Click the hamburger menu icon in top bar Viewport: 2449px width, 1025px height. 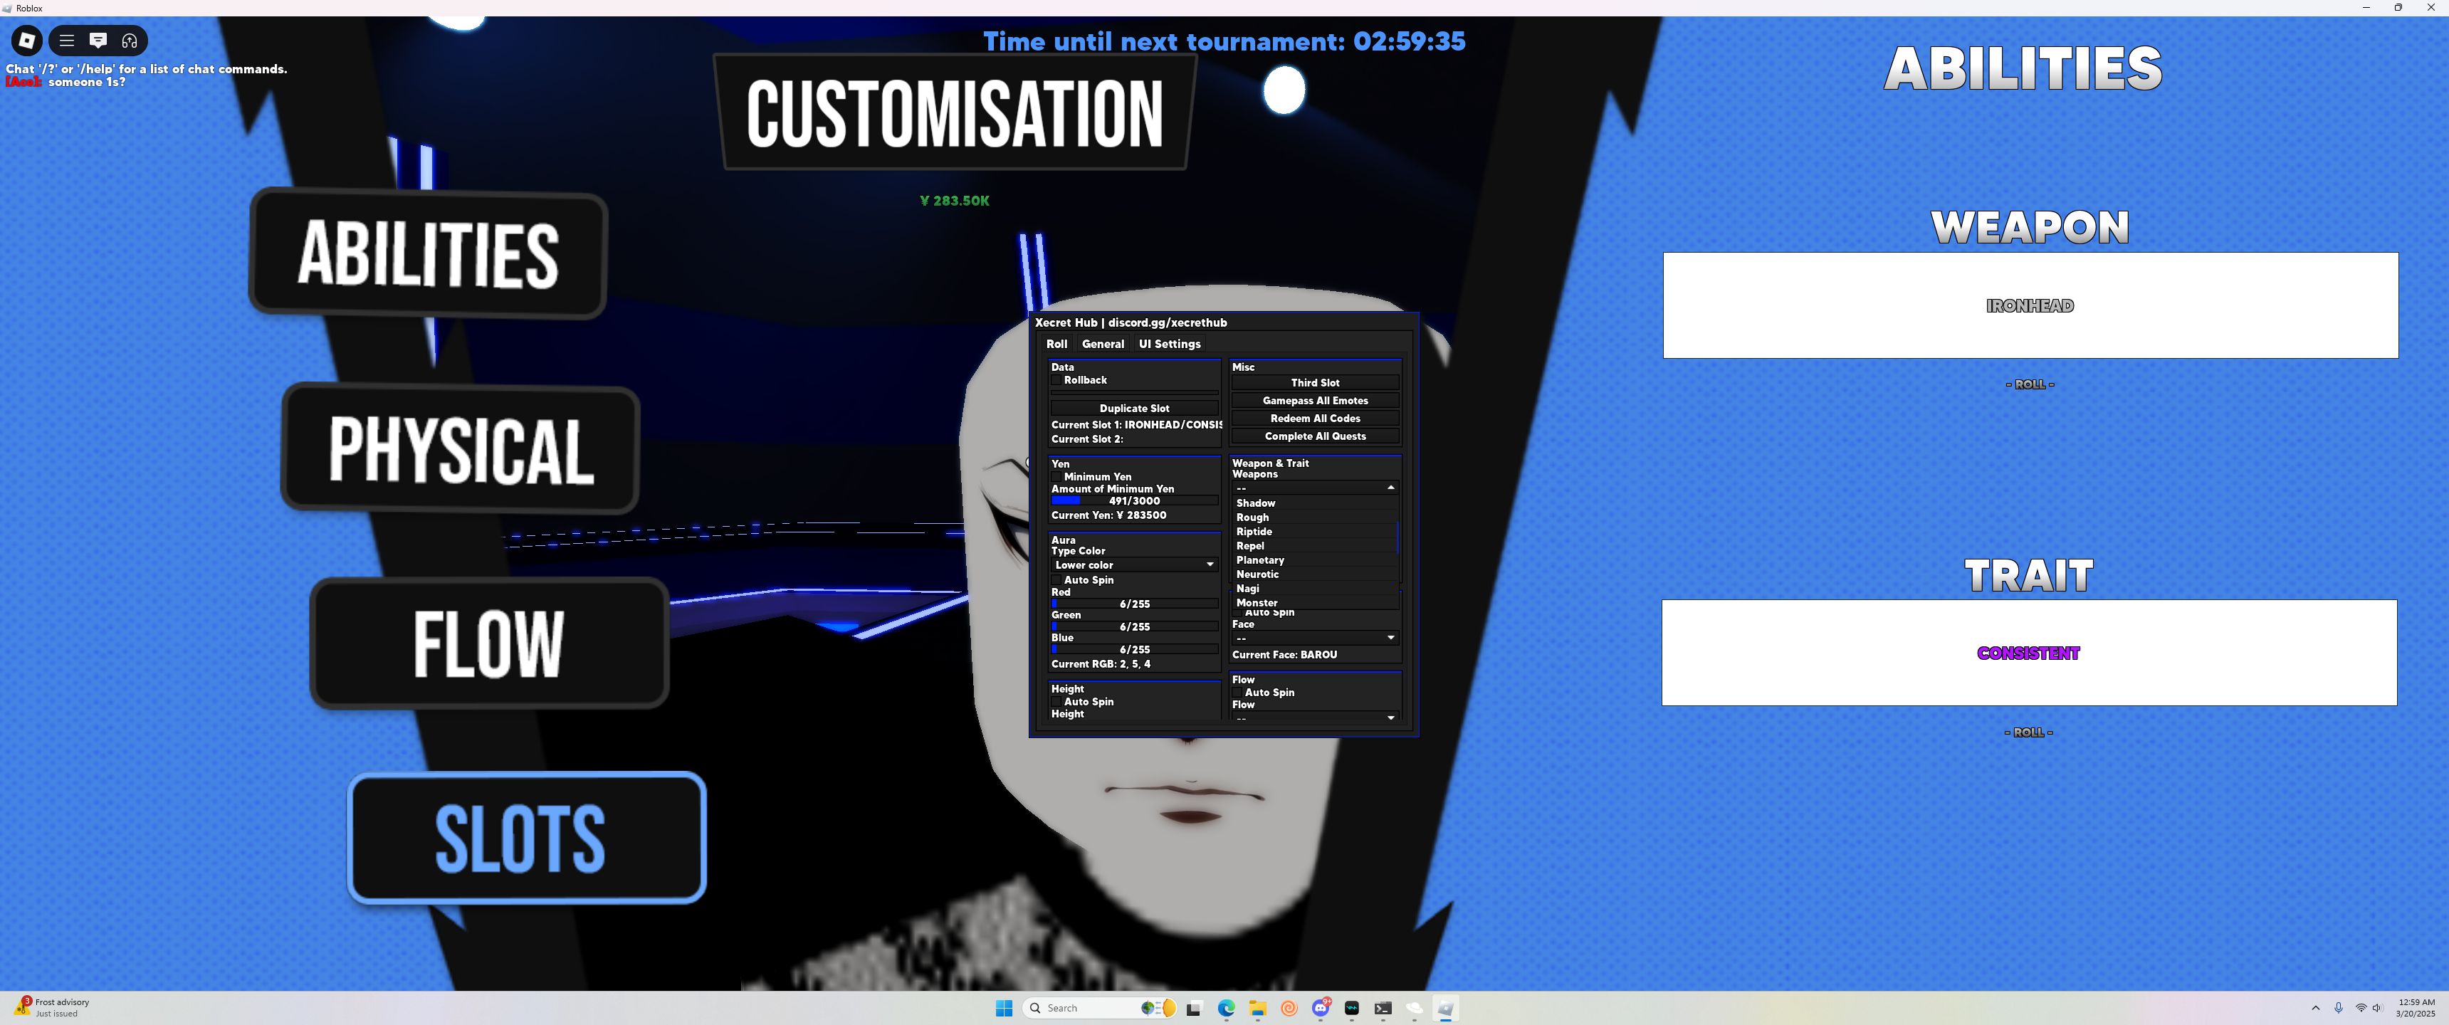click(66, 40)
